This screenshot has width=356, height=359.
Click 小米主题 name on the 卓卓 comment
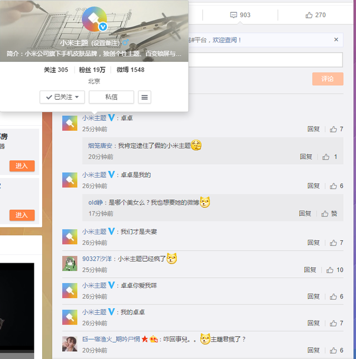[94, 118]
